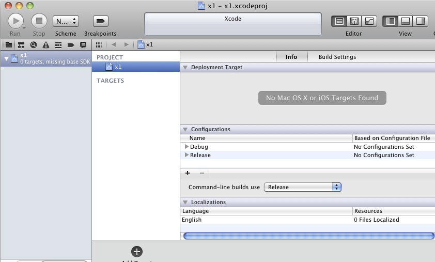Open the related files grid menu

pyautogui.click(x=99, y=44)
